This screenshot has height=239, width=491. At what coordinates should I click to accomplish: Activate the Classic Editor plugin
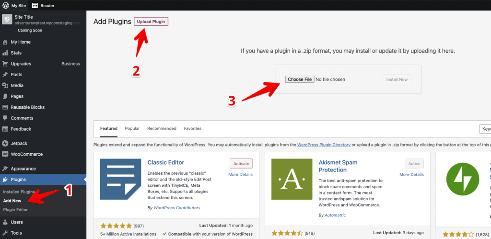(x=241, y=164)
